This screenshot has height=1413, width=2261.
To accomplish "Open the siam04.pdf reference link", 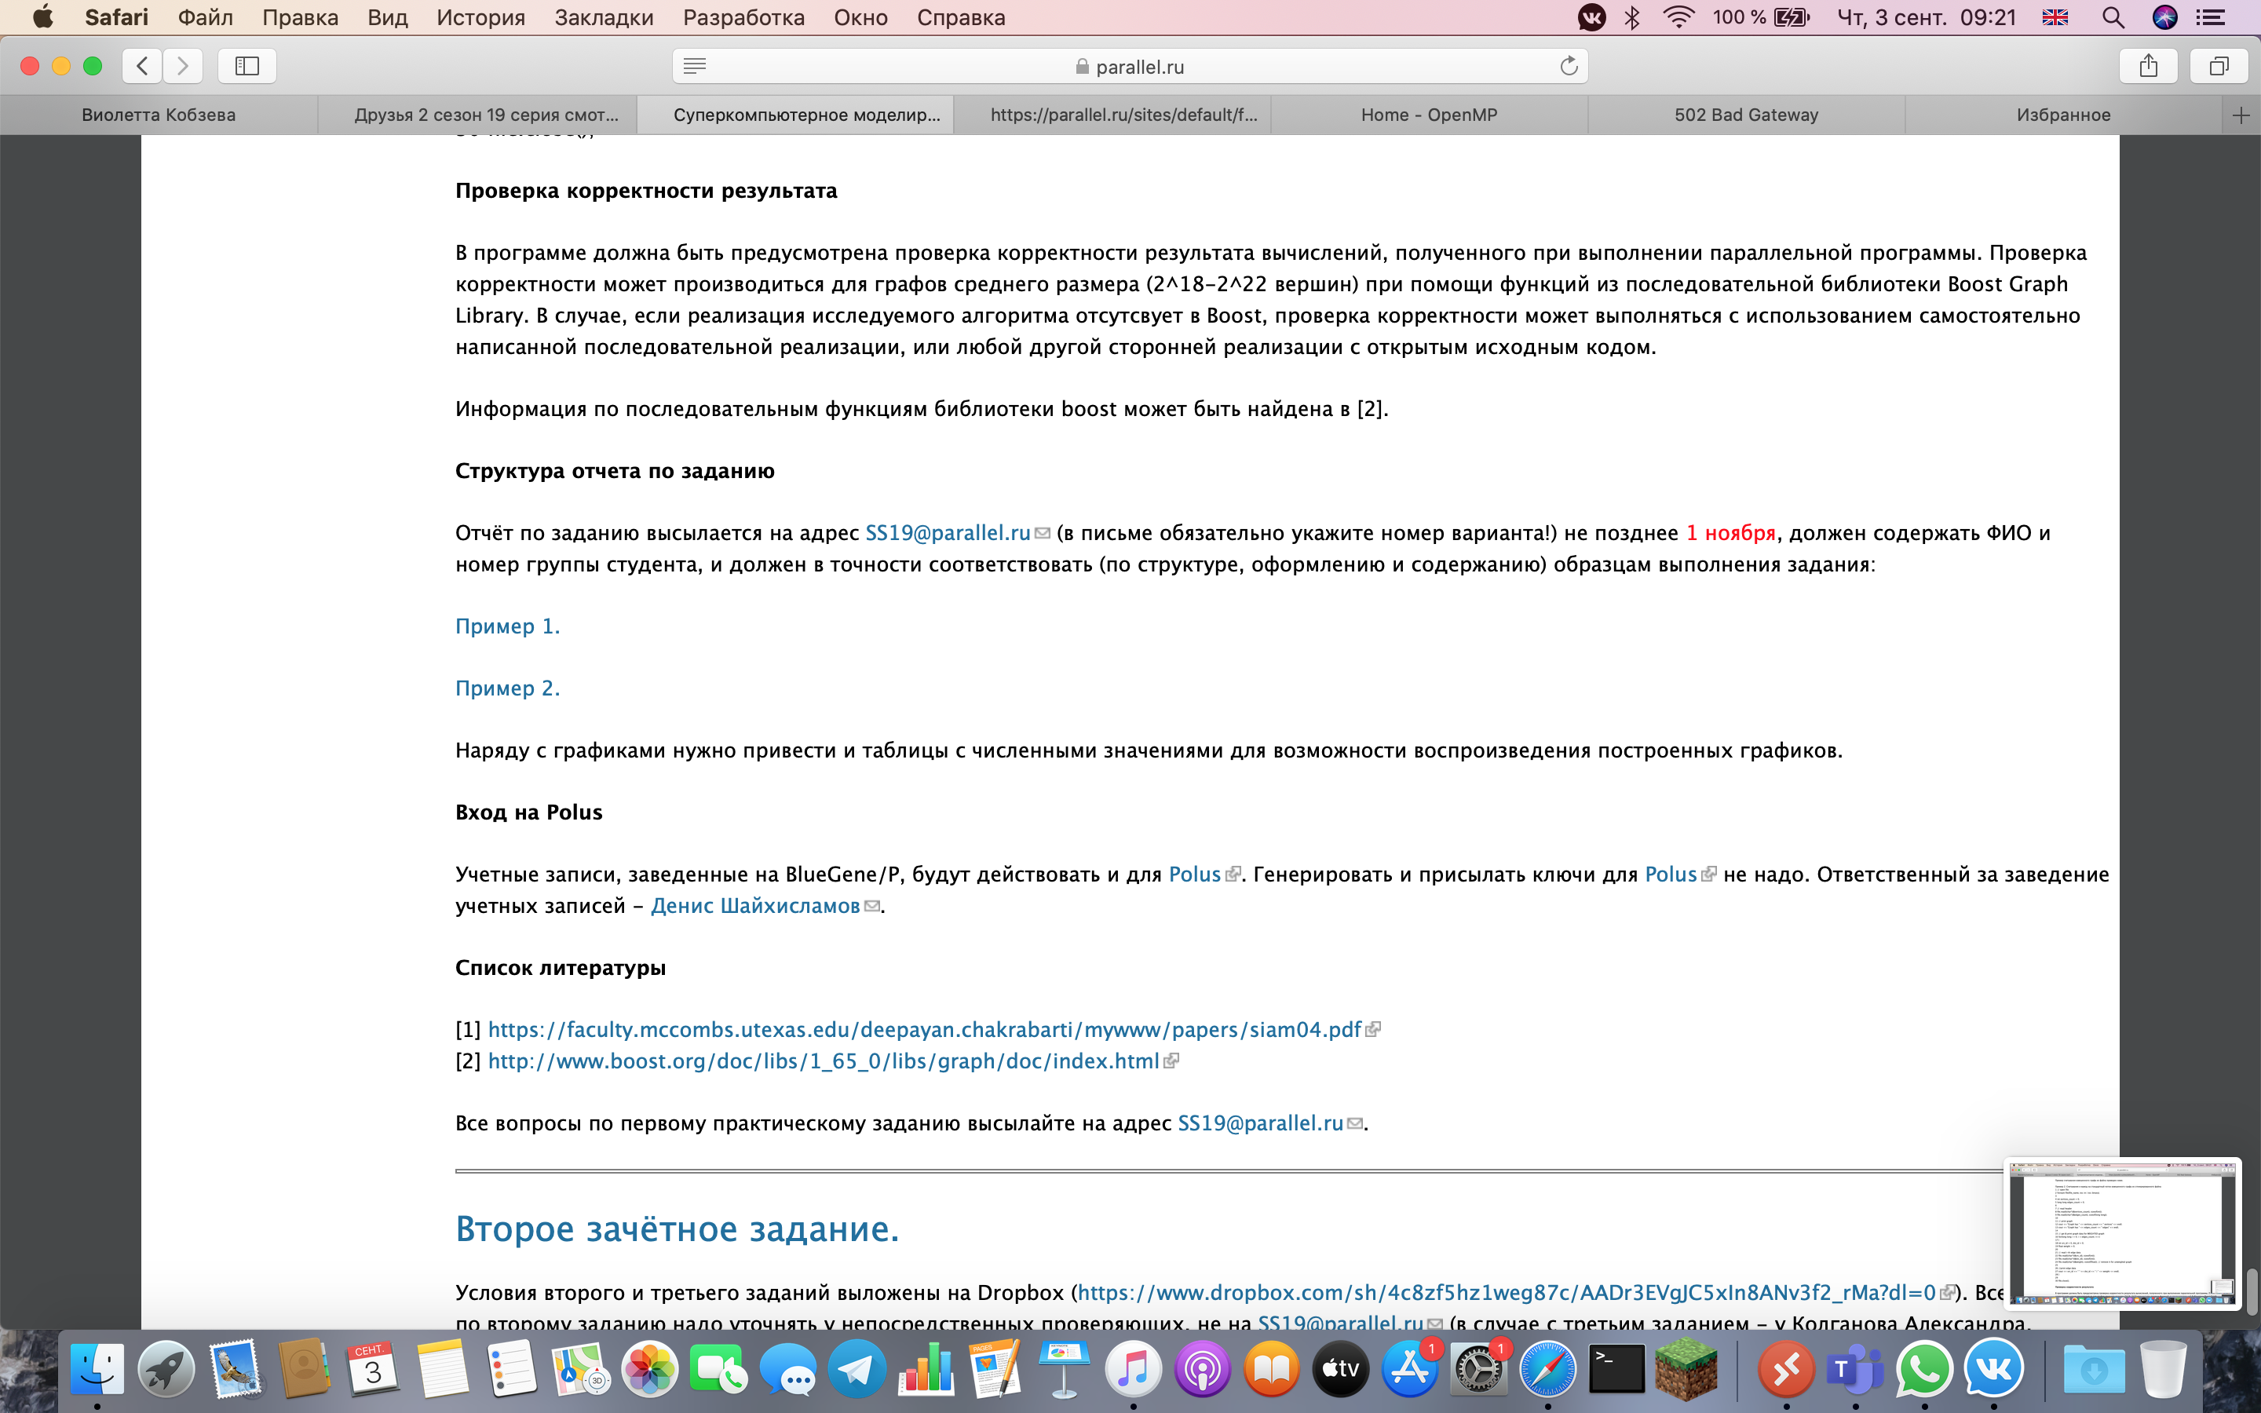I will pos(924,1029).
